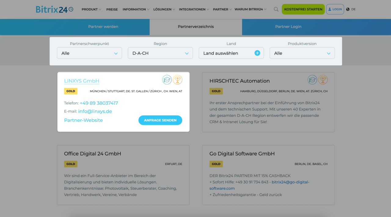This screenshot has width=391, height=217.
Task: Expand the PARTNER menu
Action: point(222,9)
